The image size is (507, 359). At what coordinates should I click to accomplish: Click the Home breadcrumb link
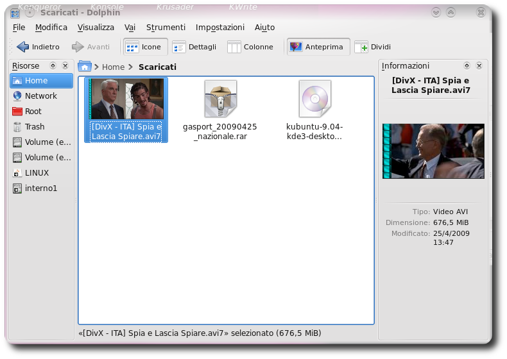[x=113, y=67]
